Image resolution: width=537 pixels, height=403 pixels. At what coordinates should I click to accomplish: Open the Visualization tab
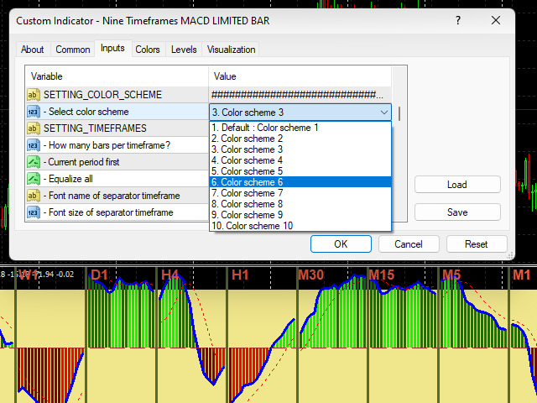point(231,50)
